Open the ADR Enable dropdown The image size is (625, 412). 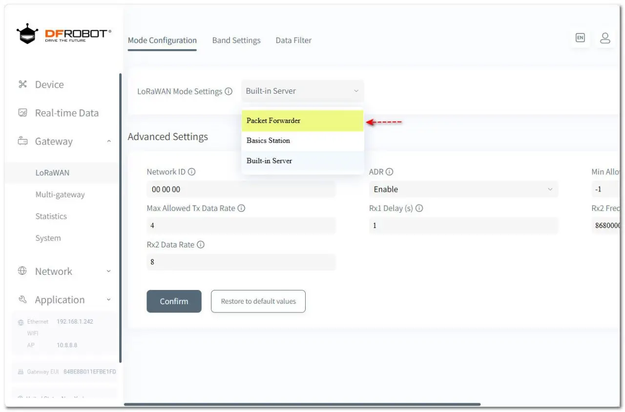point(463,189)
